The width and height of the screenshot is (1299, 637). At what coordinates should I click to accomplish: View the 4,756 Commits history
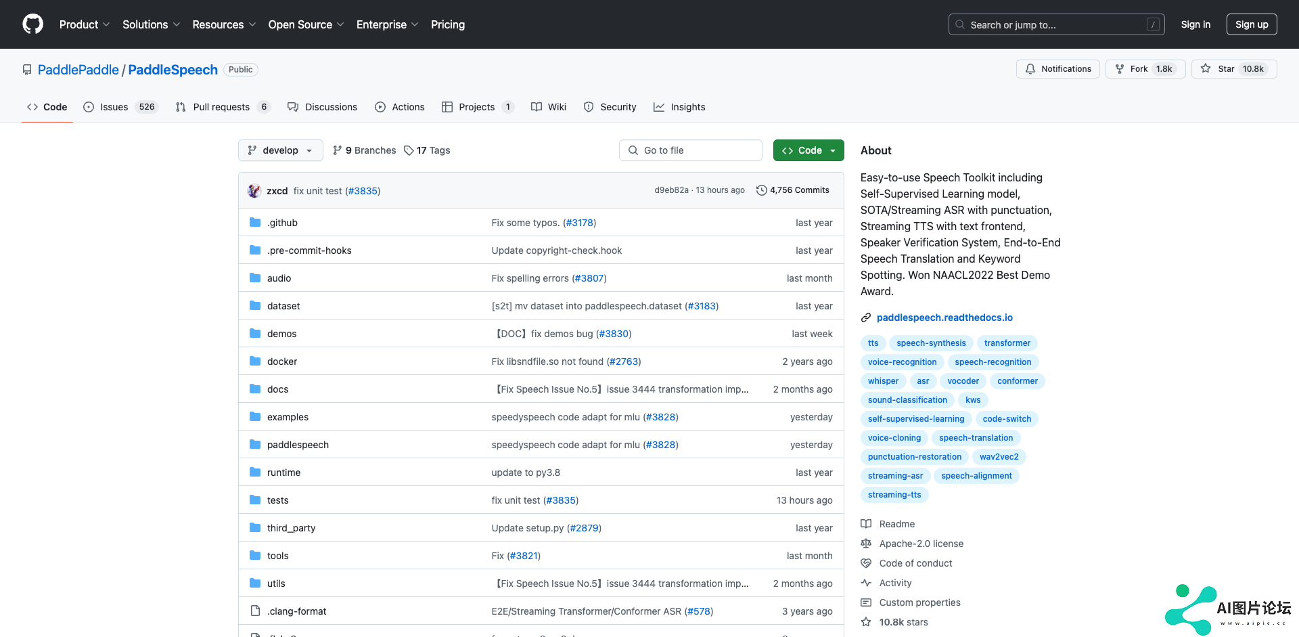click(x=792, y=190)
